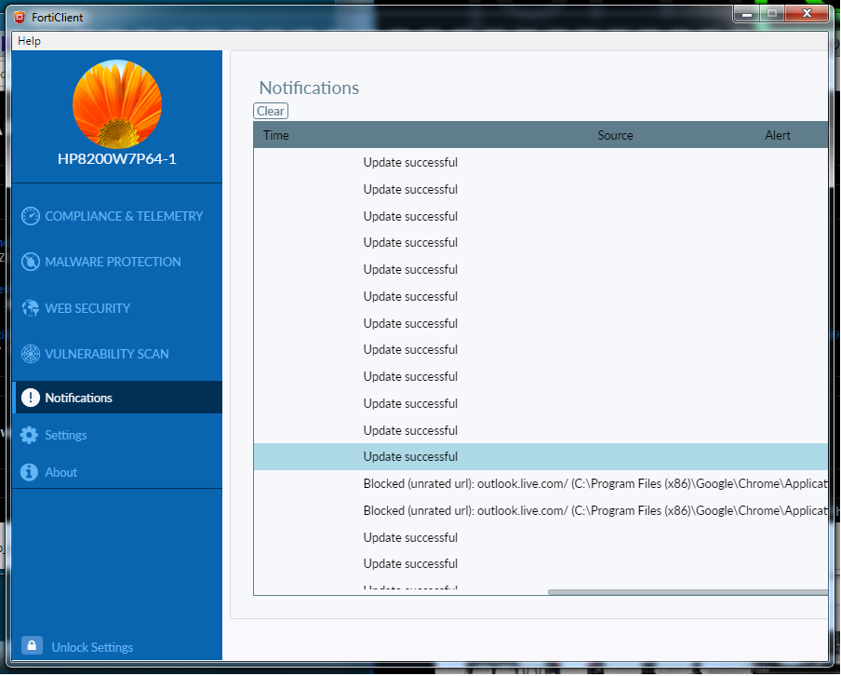Click the Unlock Settings link

pos(92,648)
